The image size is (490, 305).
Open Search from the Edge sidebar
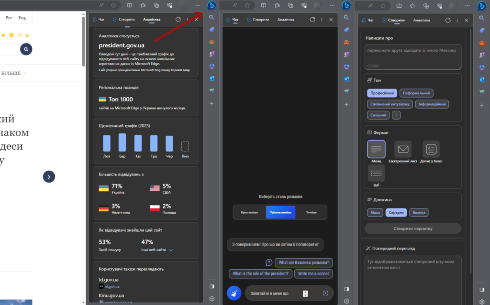point(212,16)
